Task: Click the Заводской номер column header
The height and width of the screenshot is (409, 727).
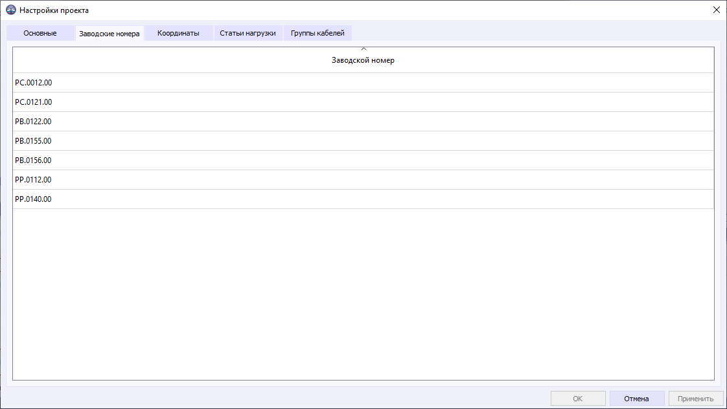Action: click(363, 60)
